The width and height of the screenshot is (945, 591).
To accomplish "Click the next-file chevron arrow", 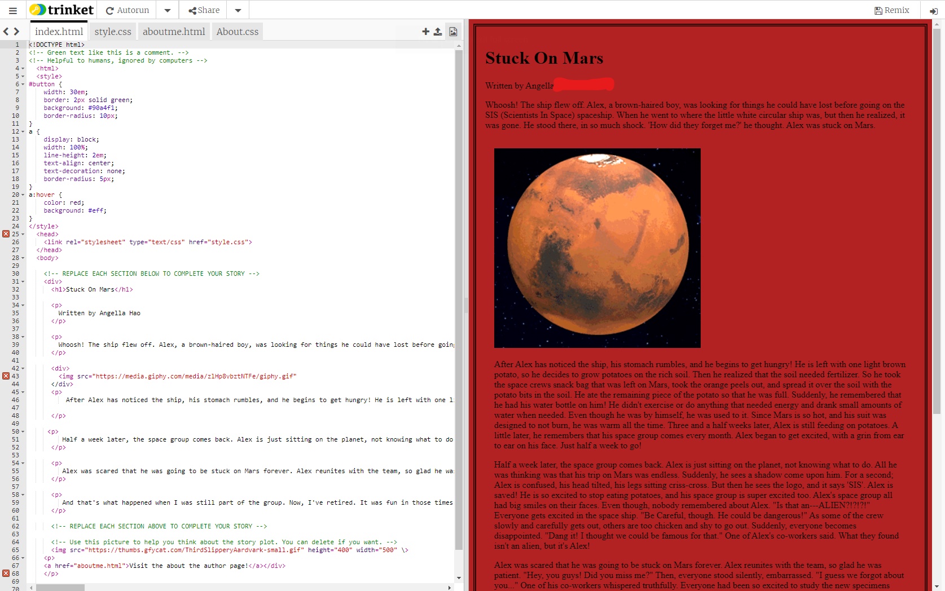I will 16,32.
